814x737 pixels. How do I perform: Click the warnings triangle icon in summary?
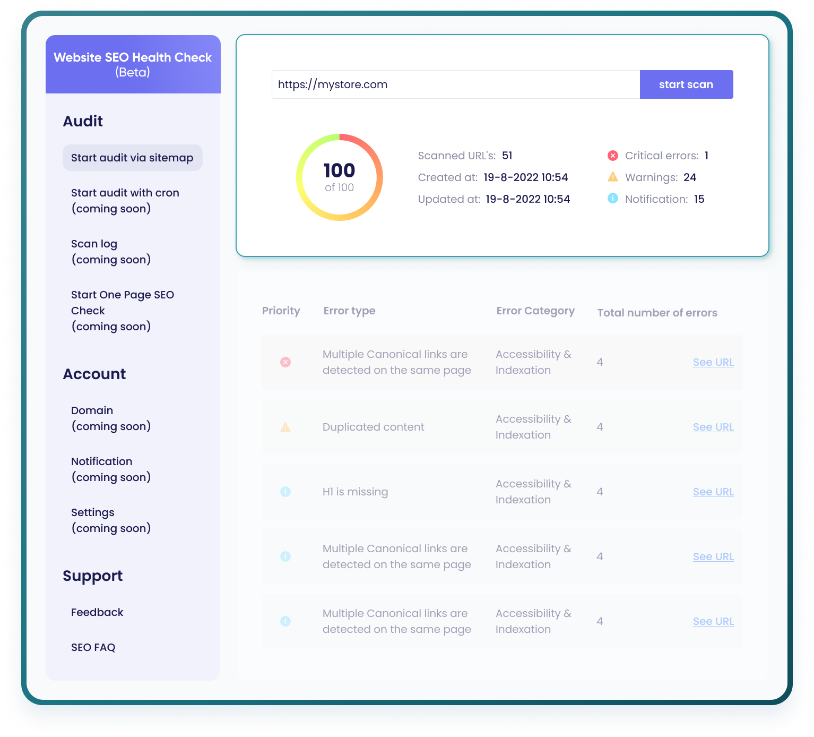click(x=613, y=177)
